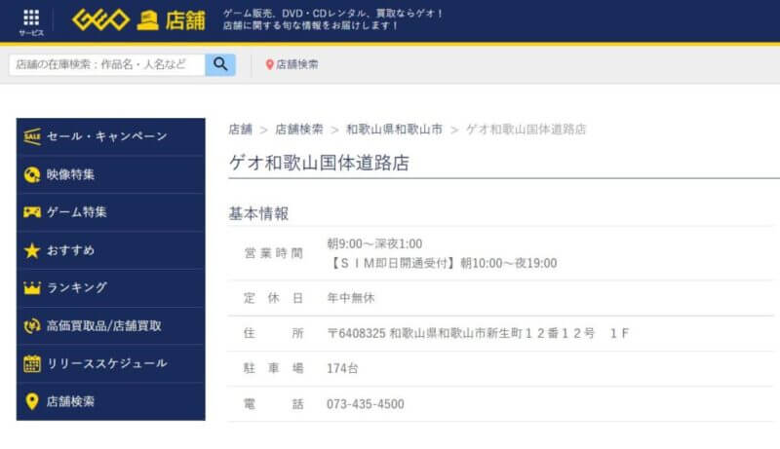780x449 pixels.
Task: Click the address 〒6408325 line
Action: pos(478,333)
